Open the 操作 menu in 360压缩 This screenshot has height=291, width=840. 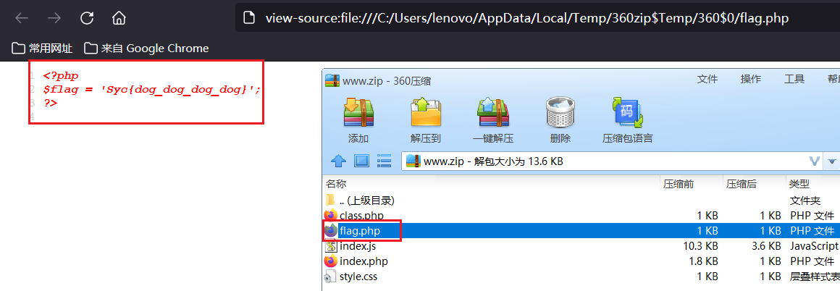(750, 80)
